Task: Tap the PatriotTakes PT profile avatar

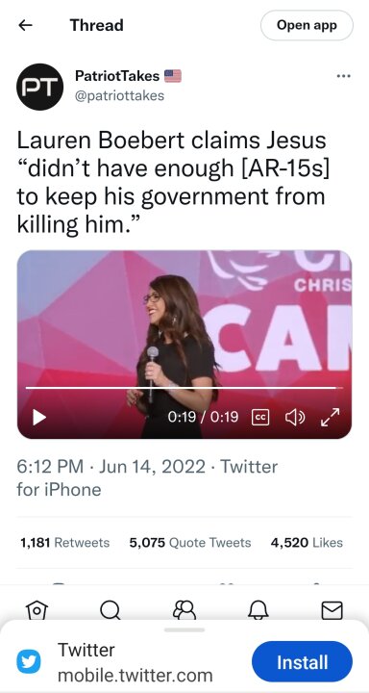Action: click(x=39, y=87)
